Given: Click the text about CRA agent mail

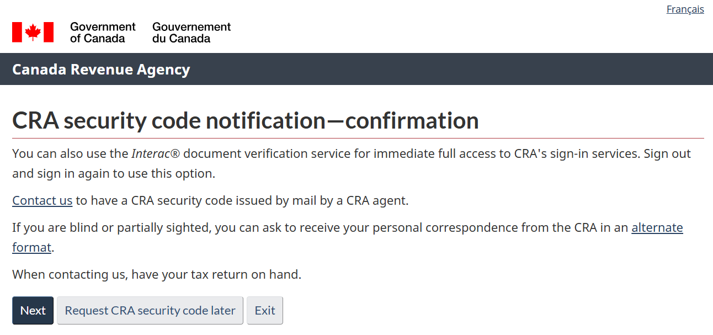Looking at the screenshot, I should click(243, 200).
